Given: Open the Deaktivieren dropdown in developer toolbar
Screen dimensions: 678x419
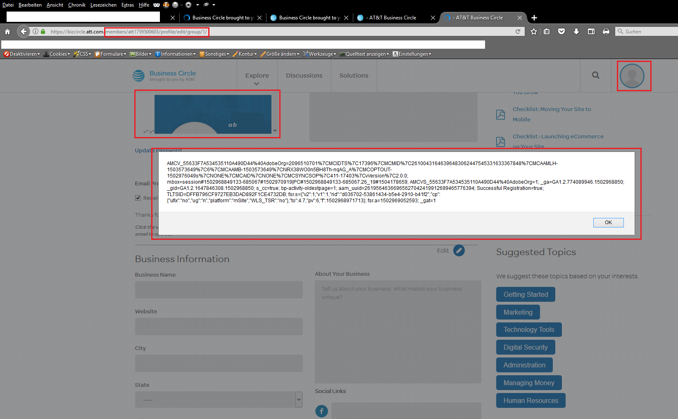Looking at the screenshot, I should tap(22, 54).
